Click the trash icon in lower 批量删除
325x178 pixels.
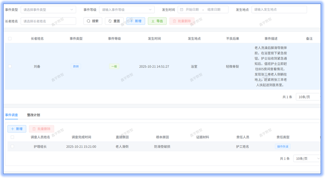(33, 129)
